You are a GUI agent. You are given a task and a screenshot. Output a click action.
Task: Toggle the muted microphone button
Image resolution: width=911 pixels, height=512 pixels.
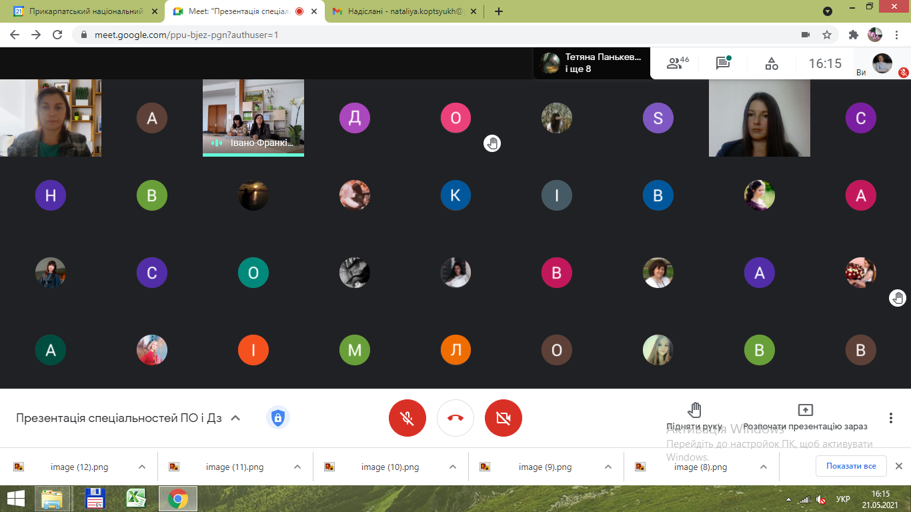pos(407,418)
